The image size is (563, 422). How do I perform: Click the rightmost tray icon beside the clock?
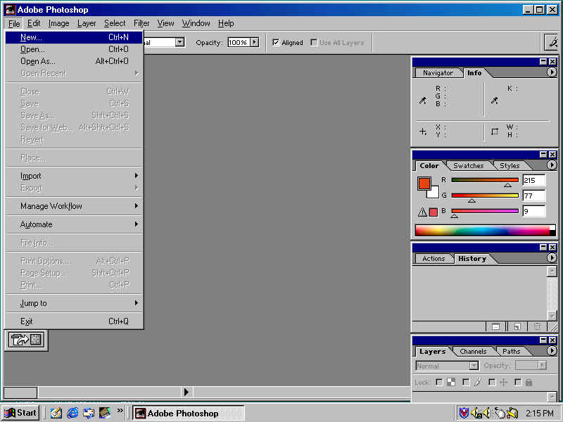pyautogui.click(x=512, y=413)
